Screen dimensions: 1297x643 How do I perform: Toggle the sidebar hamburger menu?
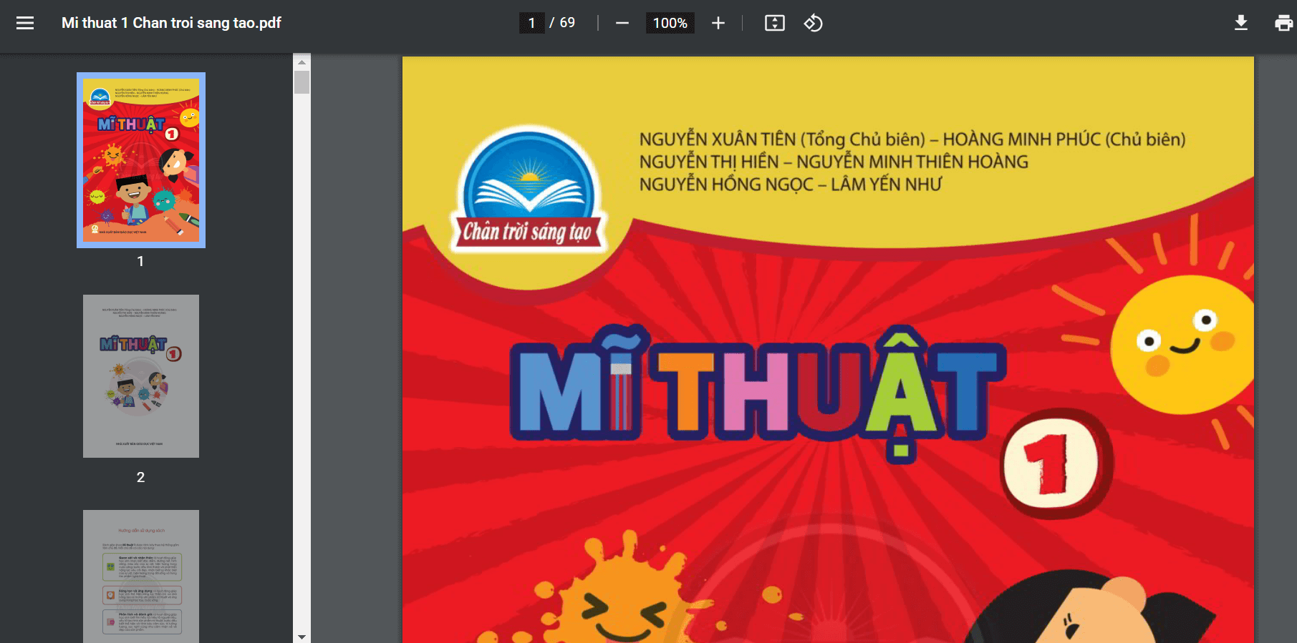coord(25,23)
